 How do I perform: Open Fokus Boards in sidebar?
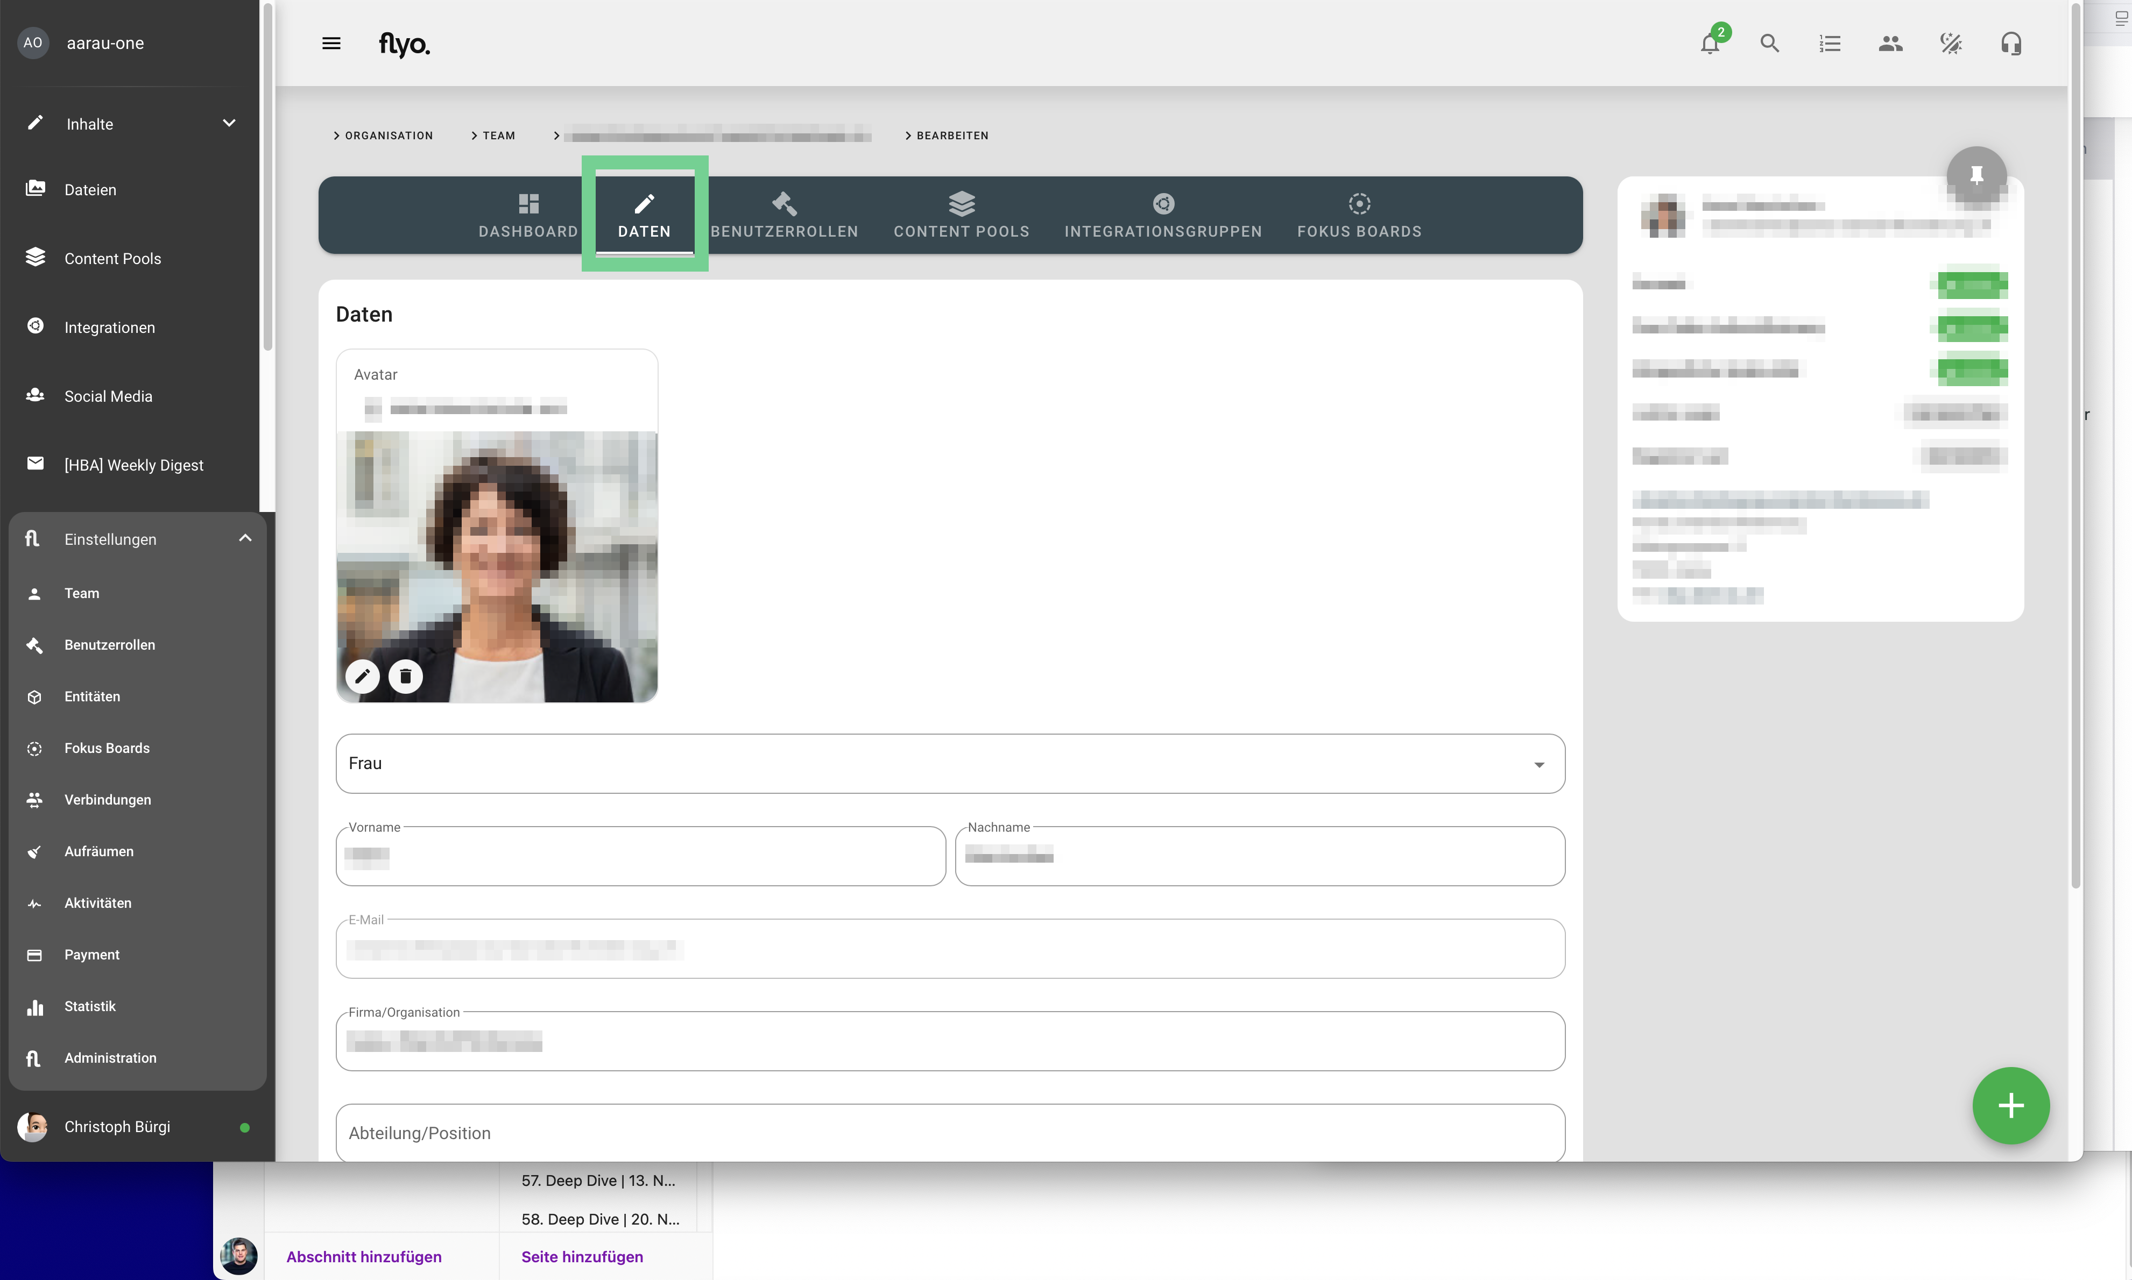tap(107, 748)
